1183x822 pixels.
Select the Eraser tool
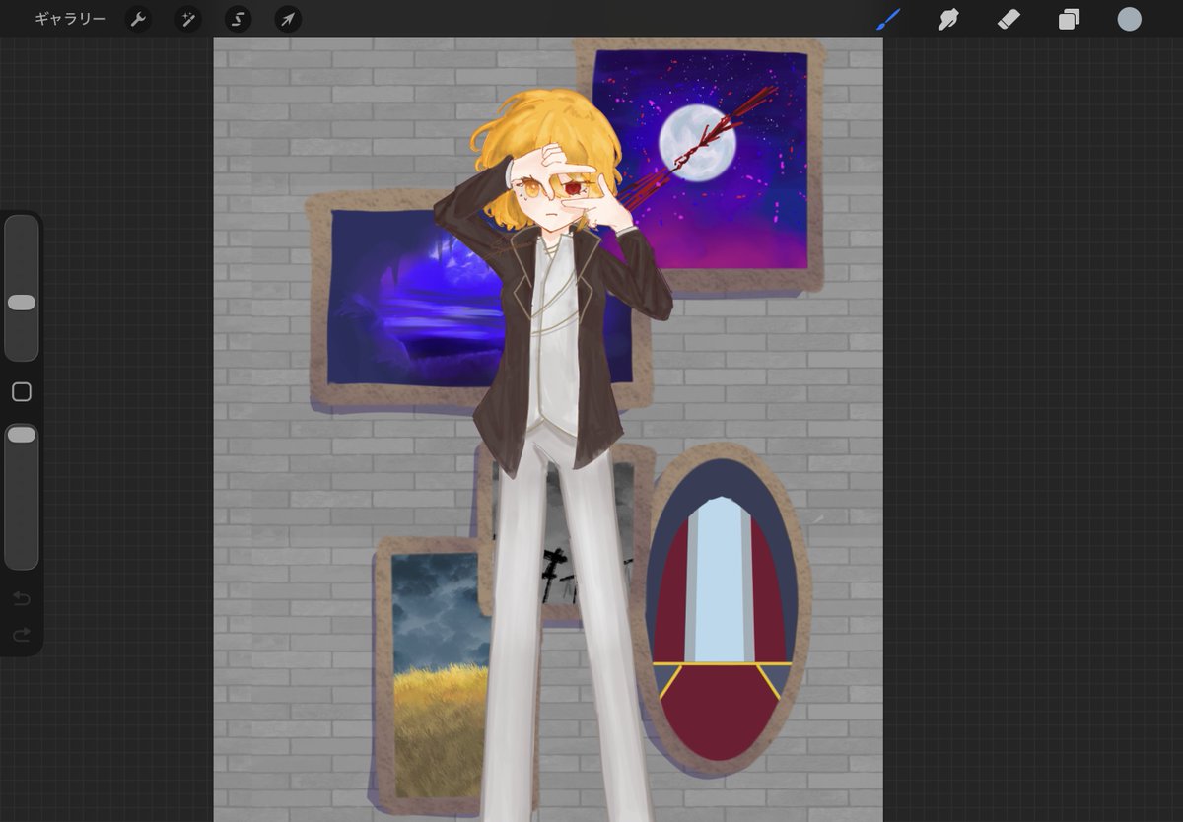1009,19
